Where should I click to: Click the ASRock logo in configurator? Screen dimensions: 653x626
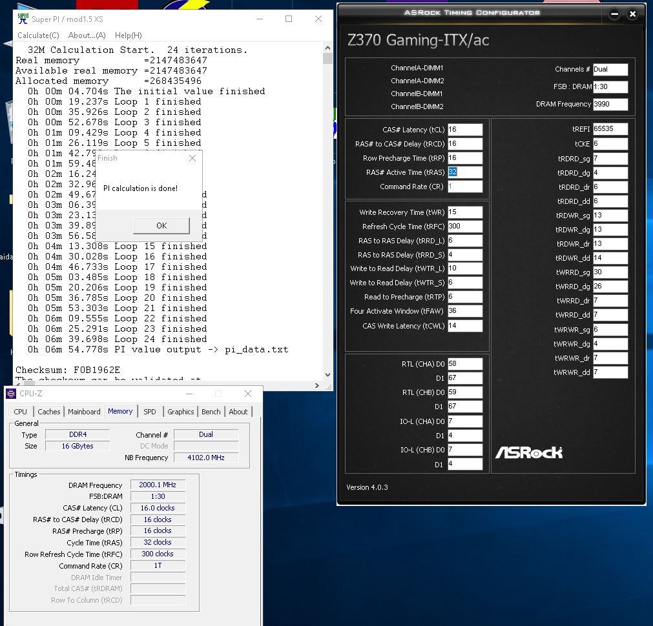[x=529, y=452]
